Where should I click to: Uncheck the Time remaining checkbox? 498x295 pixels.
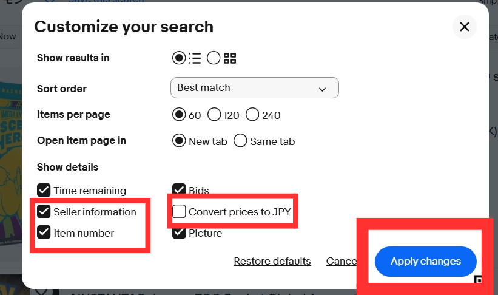pyautogui.click(x=44, y=191)
